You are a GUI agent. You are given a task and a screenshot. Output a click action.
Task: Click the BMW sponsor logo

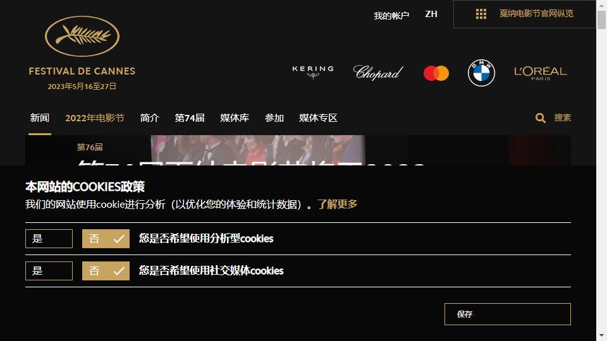click(x=481, y=73)
